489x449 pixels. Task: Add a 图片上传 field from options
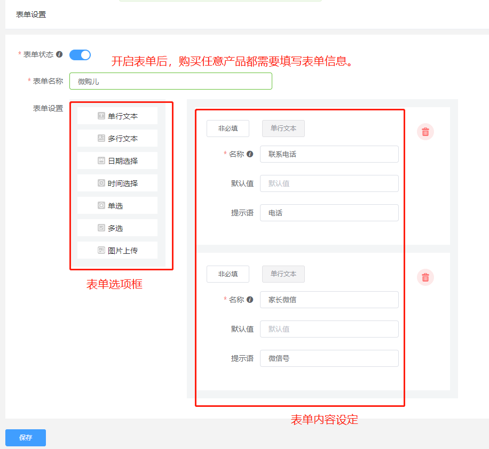(x=117, y=251)
